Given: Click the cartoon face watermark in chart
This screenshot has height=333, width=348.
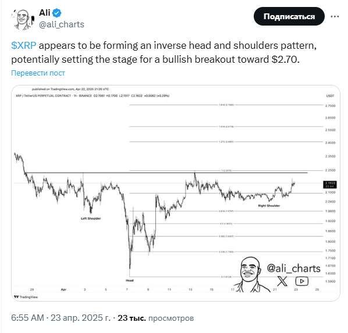Looking at the screenshot, I should point(250,274).
